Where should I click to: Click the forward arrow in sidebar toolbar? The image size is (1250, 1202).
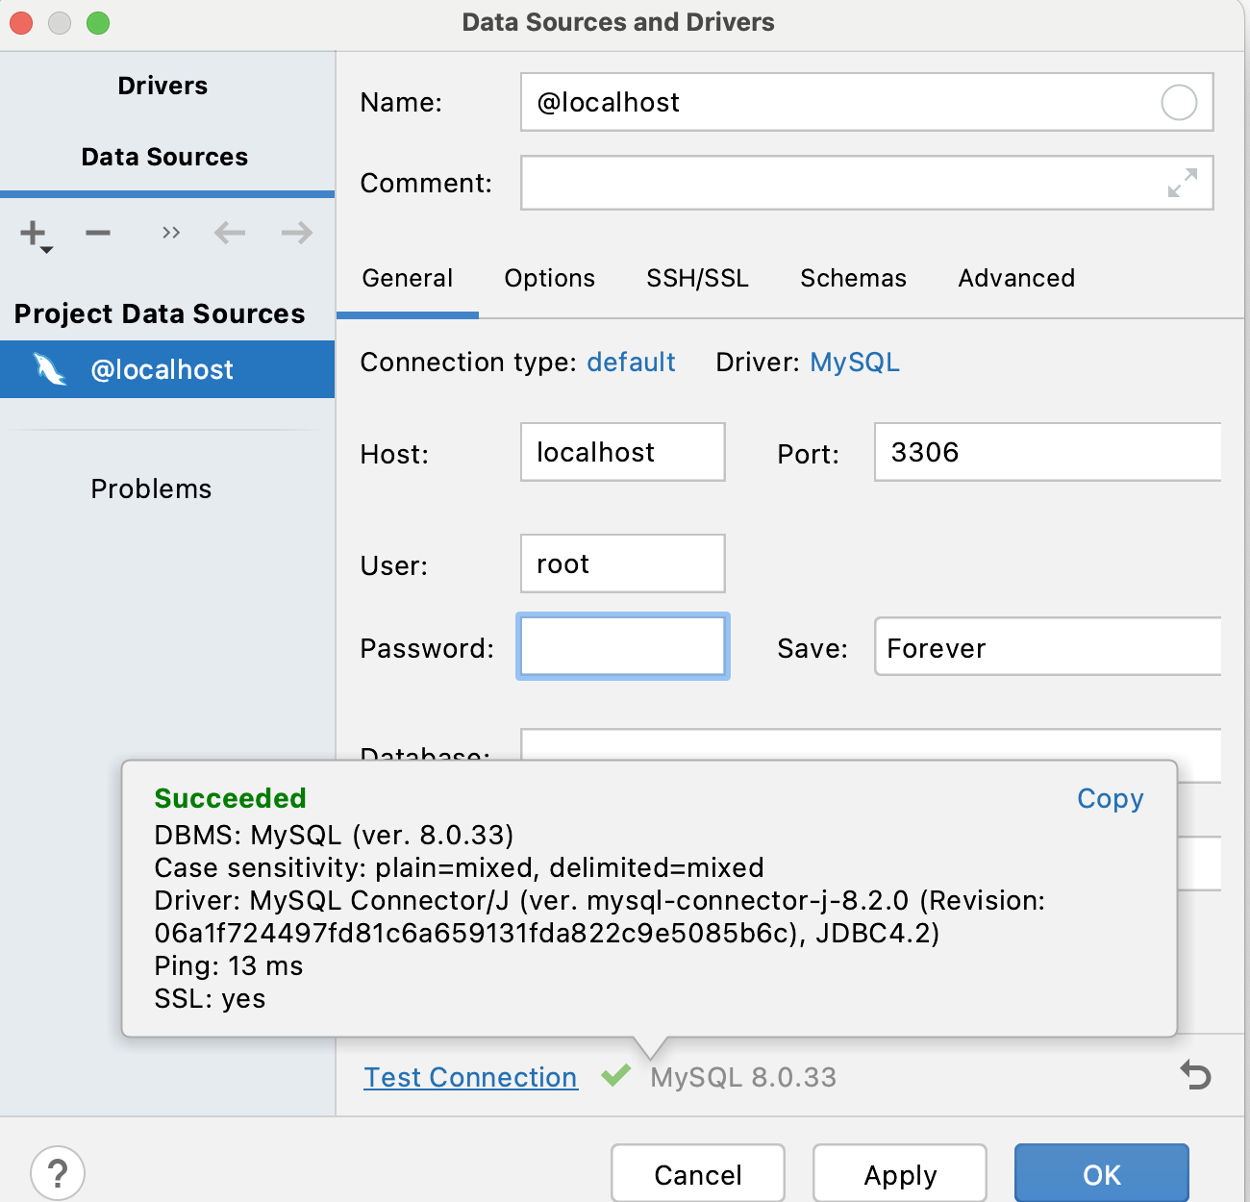point(296,233)
